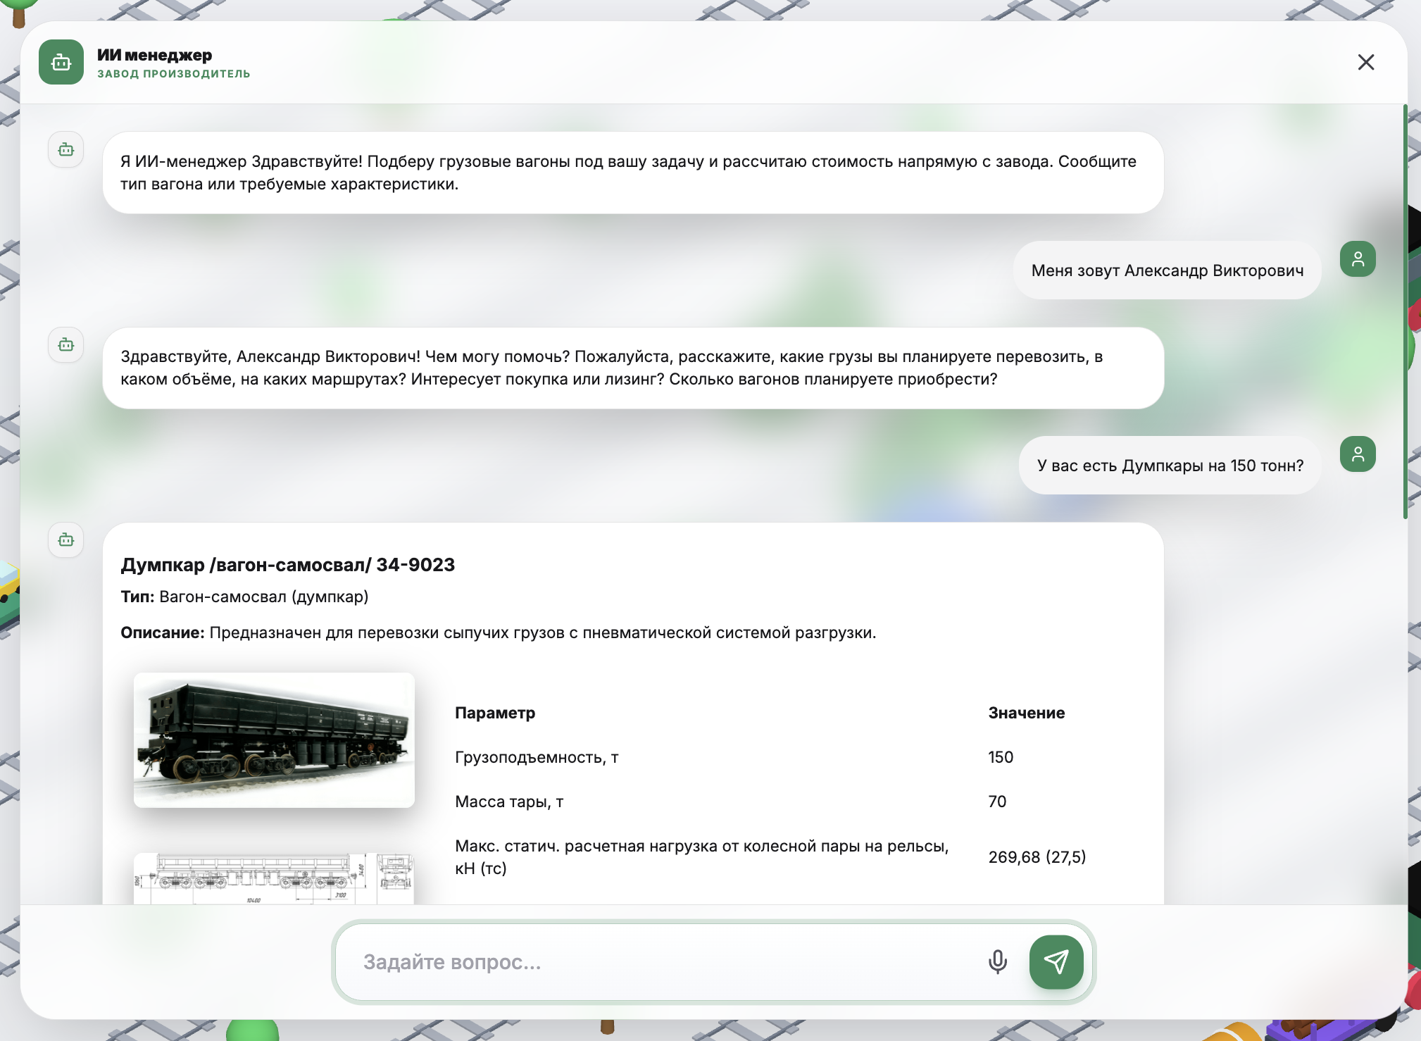Select the Грузоподъемность value of 150

1000,757
